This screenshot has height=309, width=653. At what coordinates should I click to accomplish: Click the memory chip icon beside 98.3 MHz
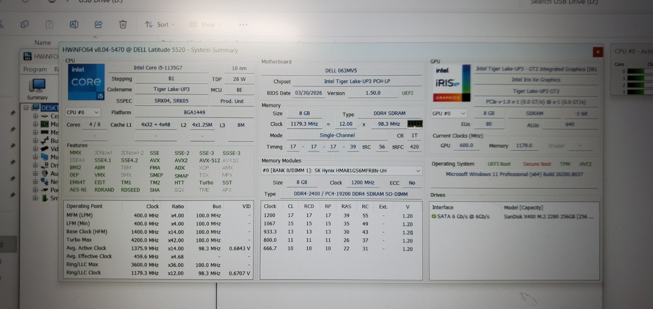415,124
